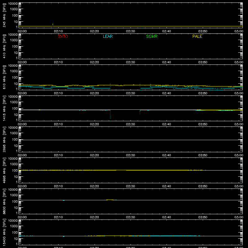Click the 10000 y-axis label of 8800 MHz plot
This screenshot has width=248, height=248.
tap(13, 190)
